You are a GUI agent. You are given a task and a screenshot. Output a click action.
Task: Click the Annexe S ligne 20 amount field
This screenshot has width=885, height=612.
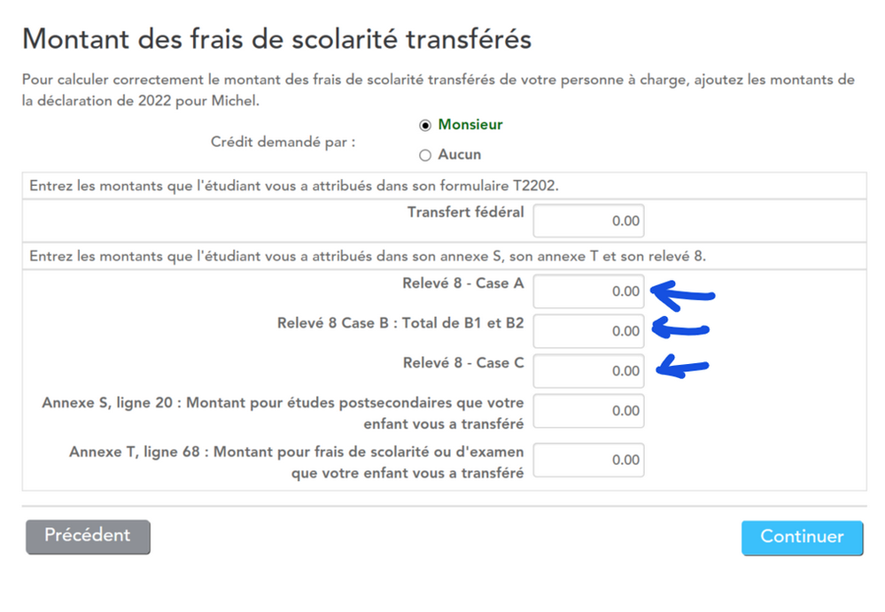pos(589,411)
